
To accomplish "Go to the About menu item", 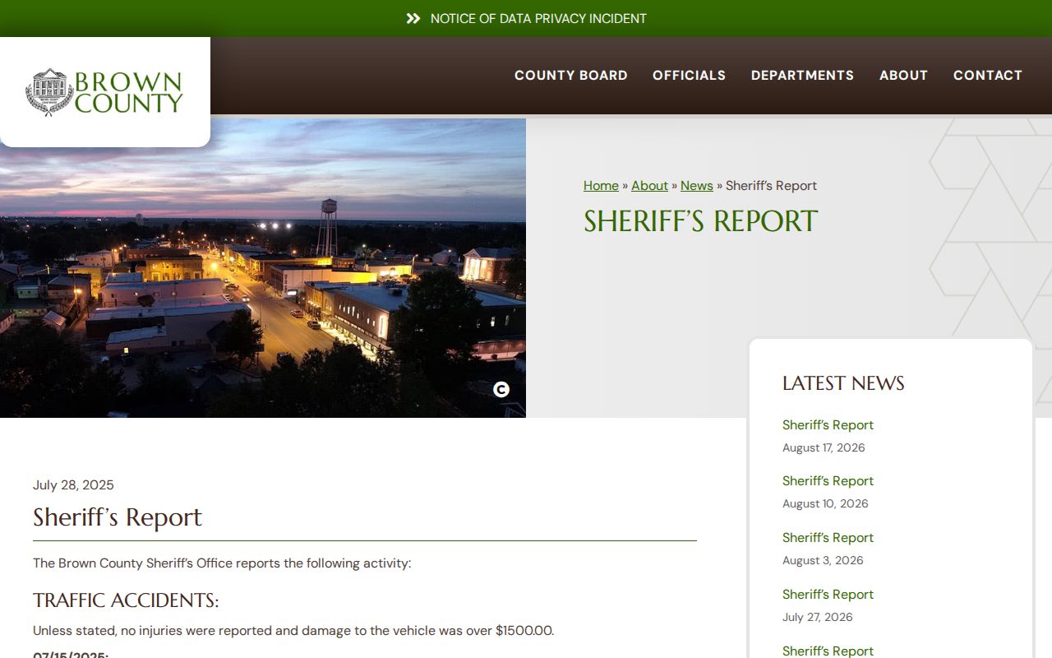I will tap(903, 75).
